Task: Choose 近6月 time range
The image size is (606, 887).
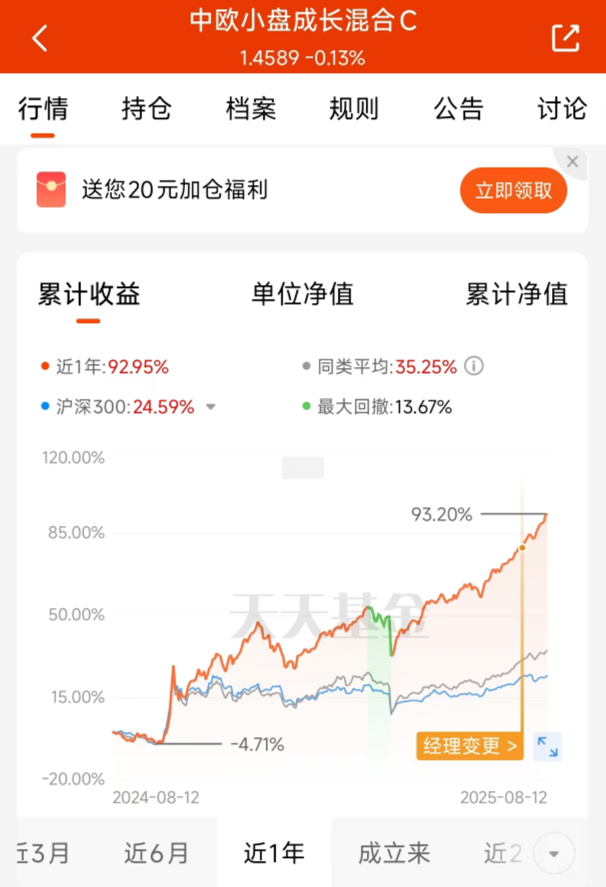Action: 157,853
